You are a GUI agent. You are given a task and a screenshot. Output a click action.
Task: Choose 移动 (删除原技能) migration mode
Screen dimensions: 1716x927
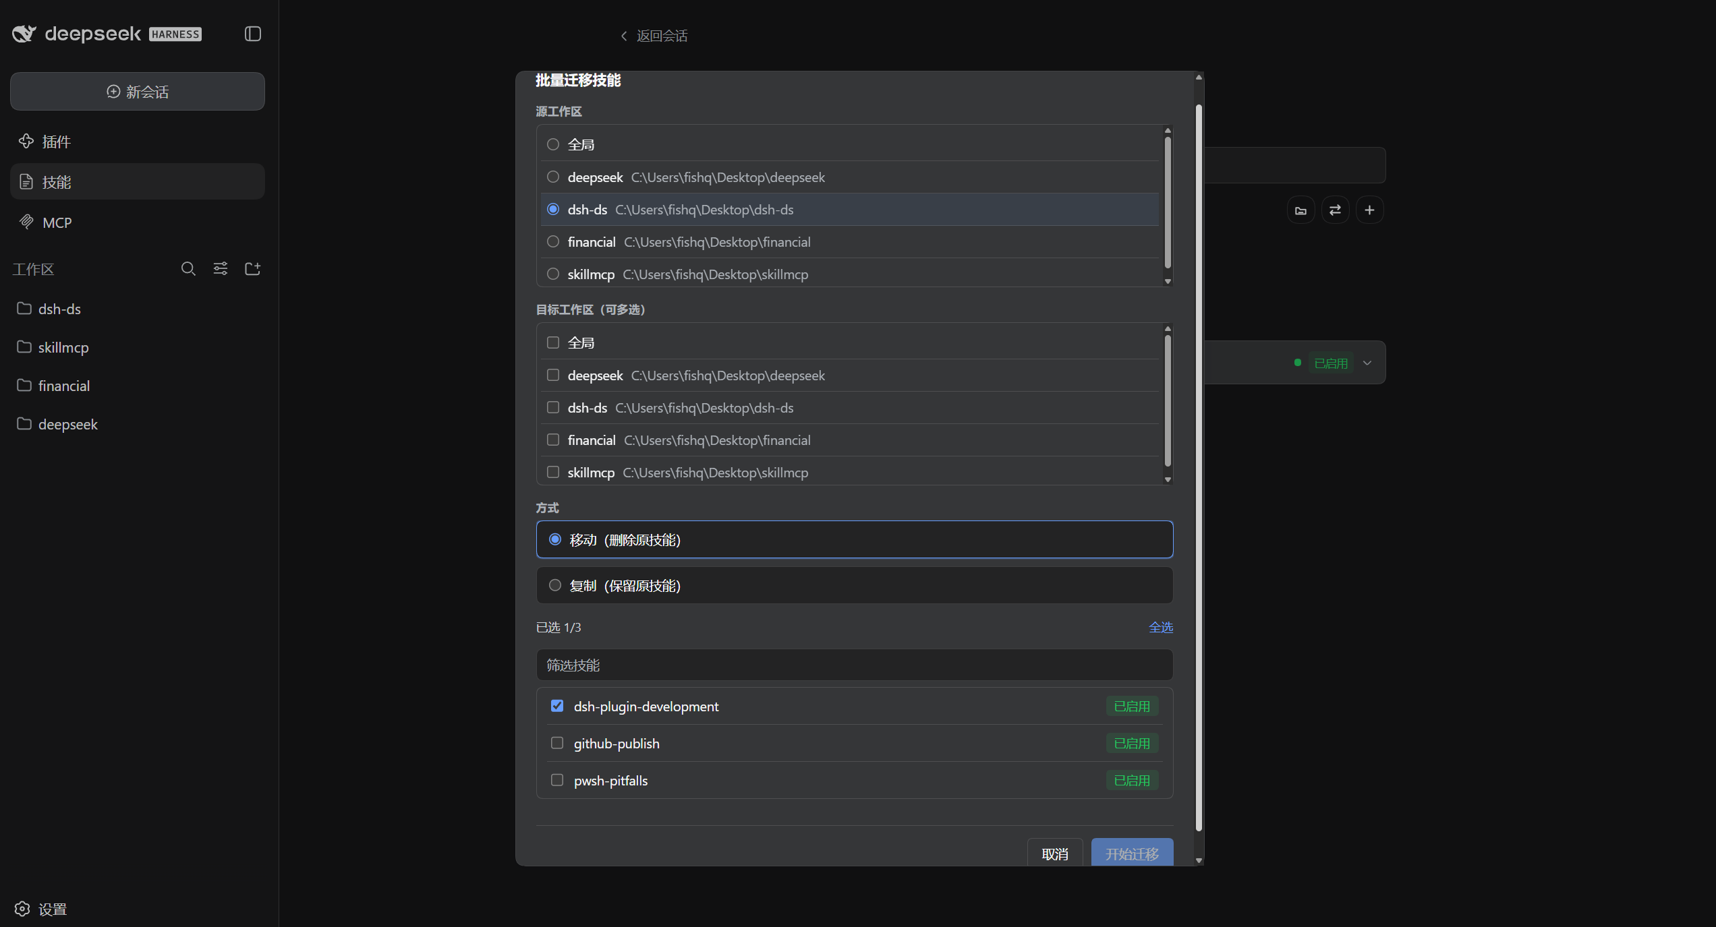point(855,539)
